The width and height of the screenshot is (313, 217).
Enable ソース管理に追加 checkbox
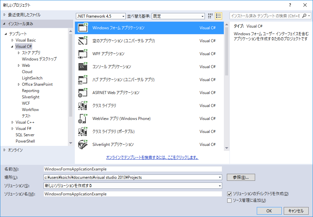pos(230,200)
